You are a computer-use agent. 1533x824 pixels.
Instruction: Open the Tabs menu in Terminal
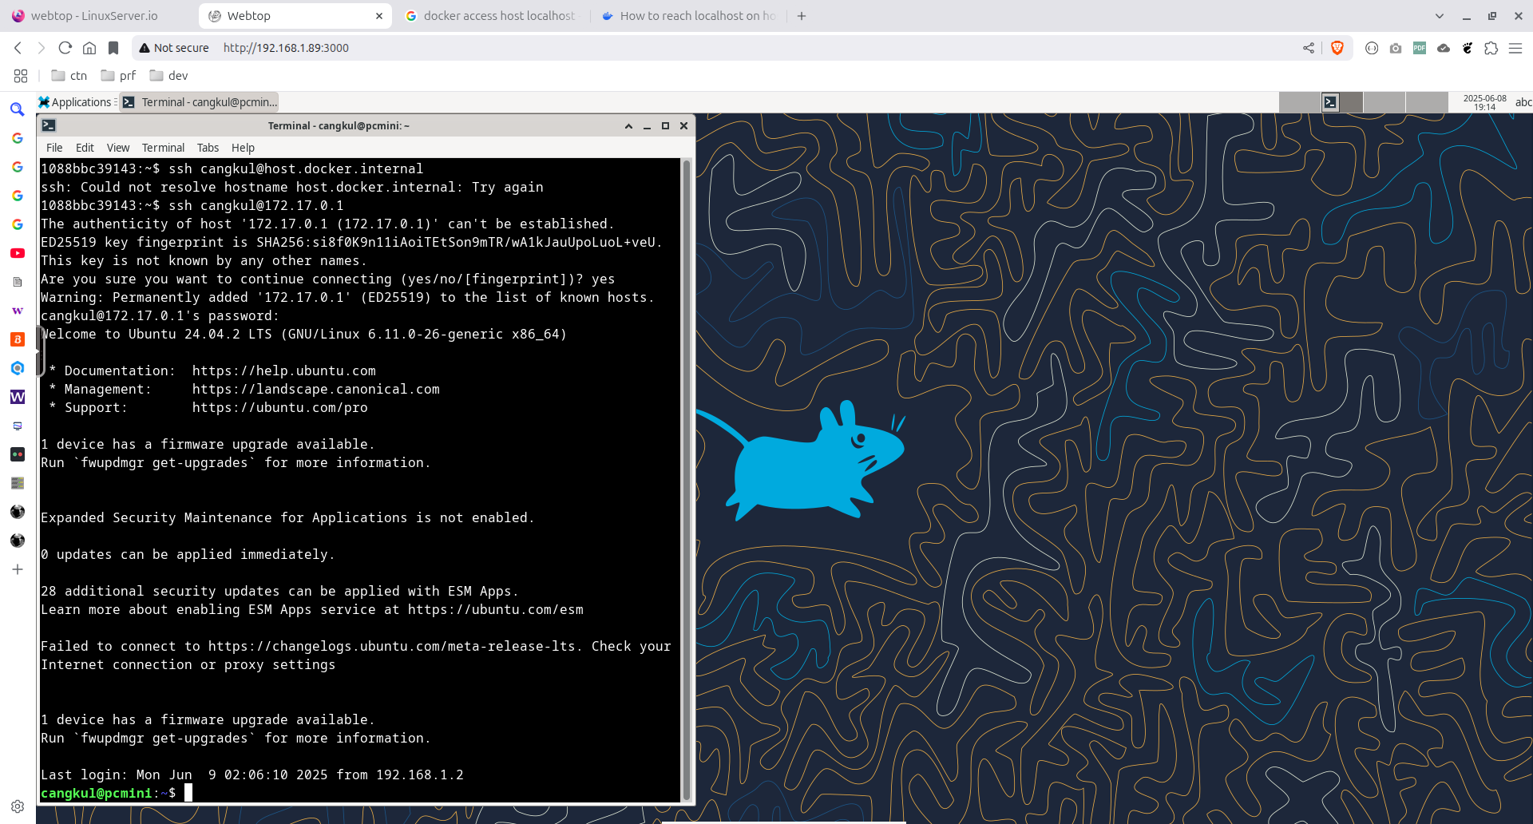click(208, 148)
